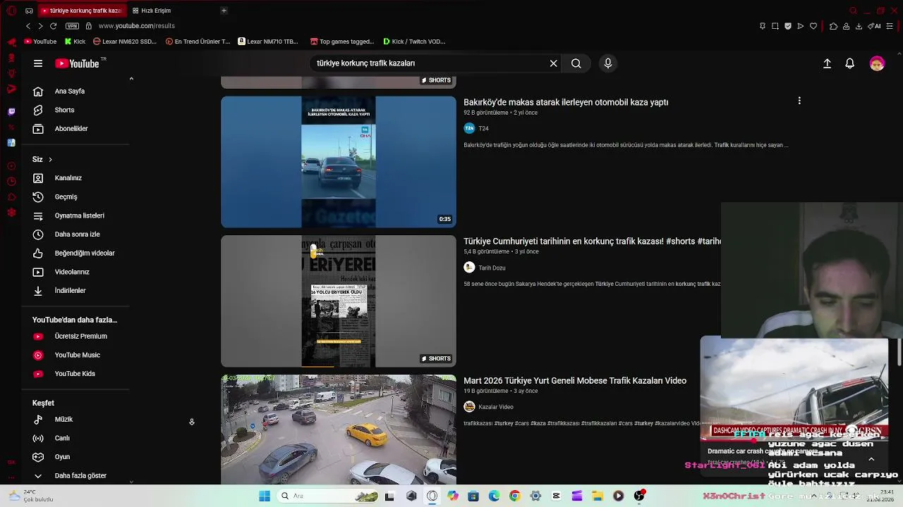Click the Windows taskbar Ara search box
Screen dimensions: 903x507
click(329, 496)
